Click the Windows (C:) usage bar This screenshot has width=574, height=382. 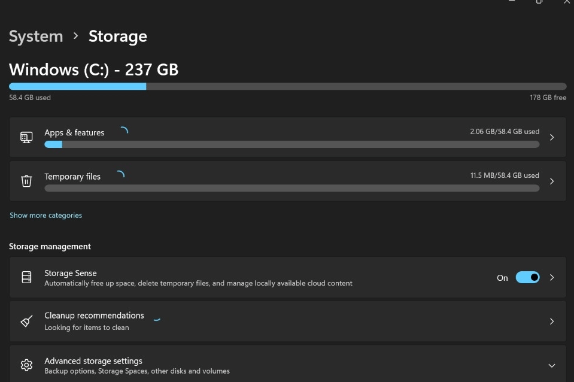(x=288, y=86)
